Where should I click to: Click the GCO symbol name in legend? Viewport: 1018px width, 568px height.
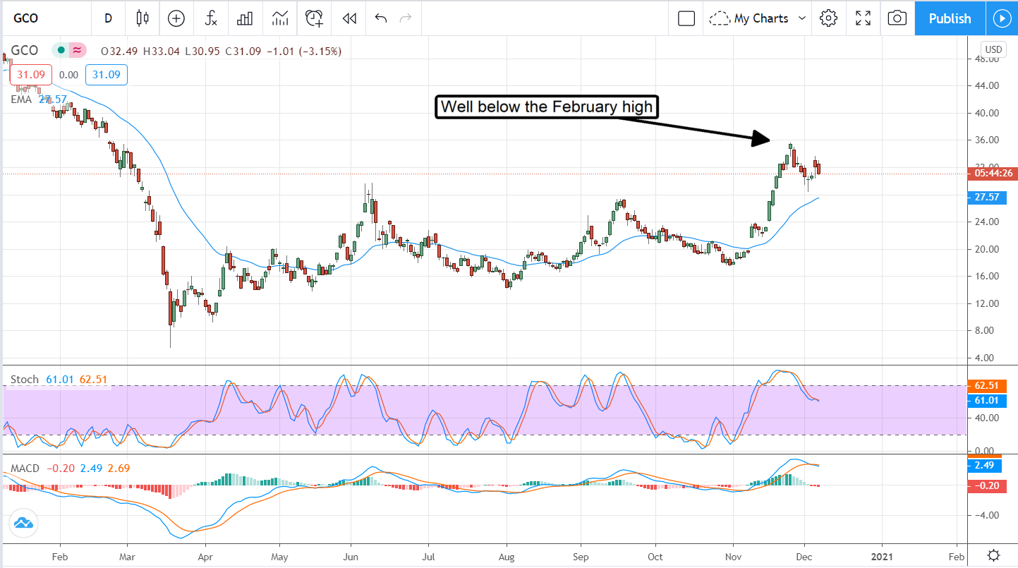[25, 51]
